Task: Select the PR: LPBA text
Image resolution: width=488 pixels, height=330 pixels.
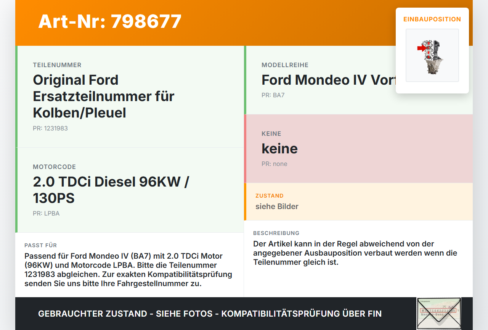Action: 46,213
